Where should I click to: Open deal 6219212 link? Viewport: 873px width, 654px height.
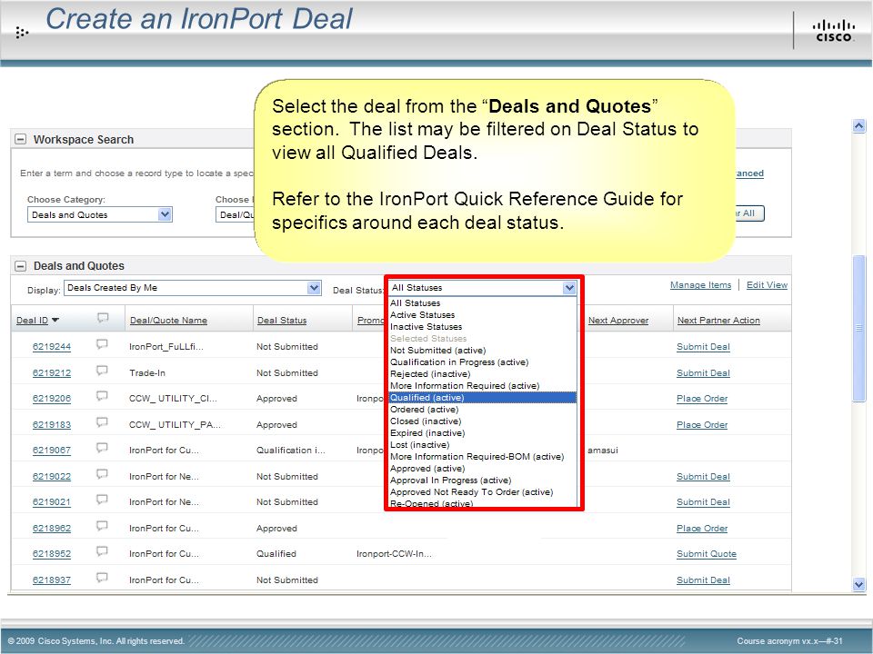(52, 372)
